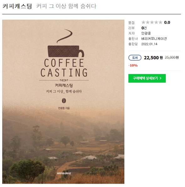The image size is (185, 187).
Task: Click the arrow chevron on green button
Action: [161, 78]
